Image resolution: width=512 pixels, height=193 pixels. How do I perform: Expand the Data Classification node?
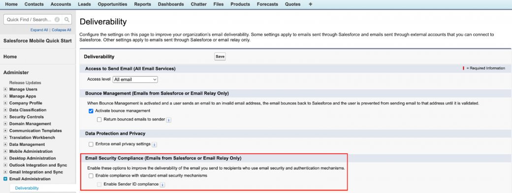pos(5,110)
